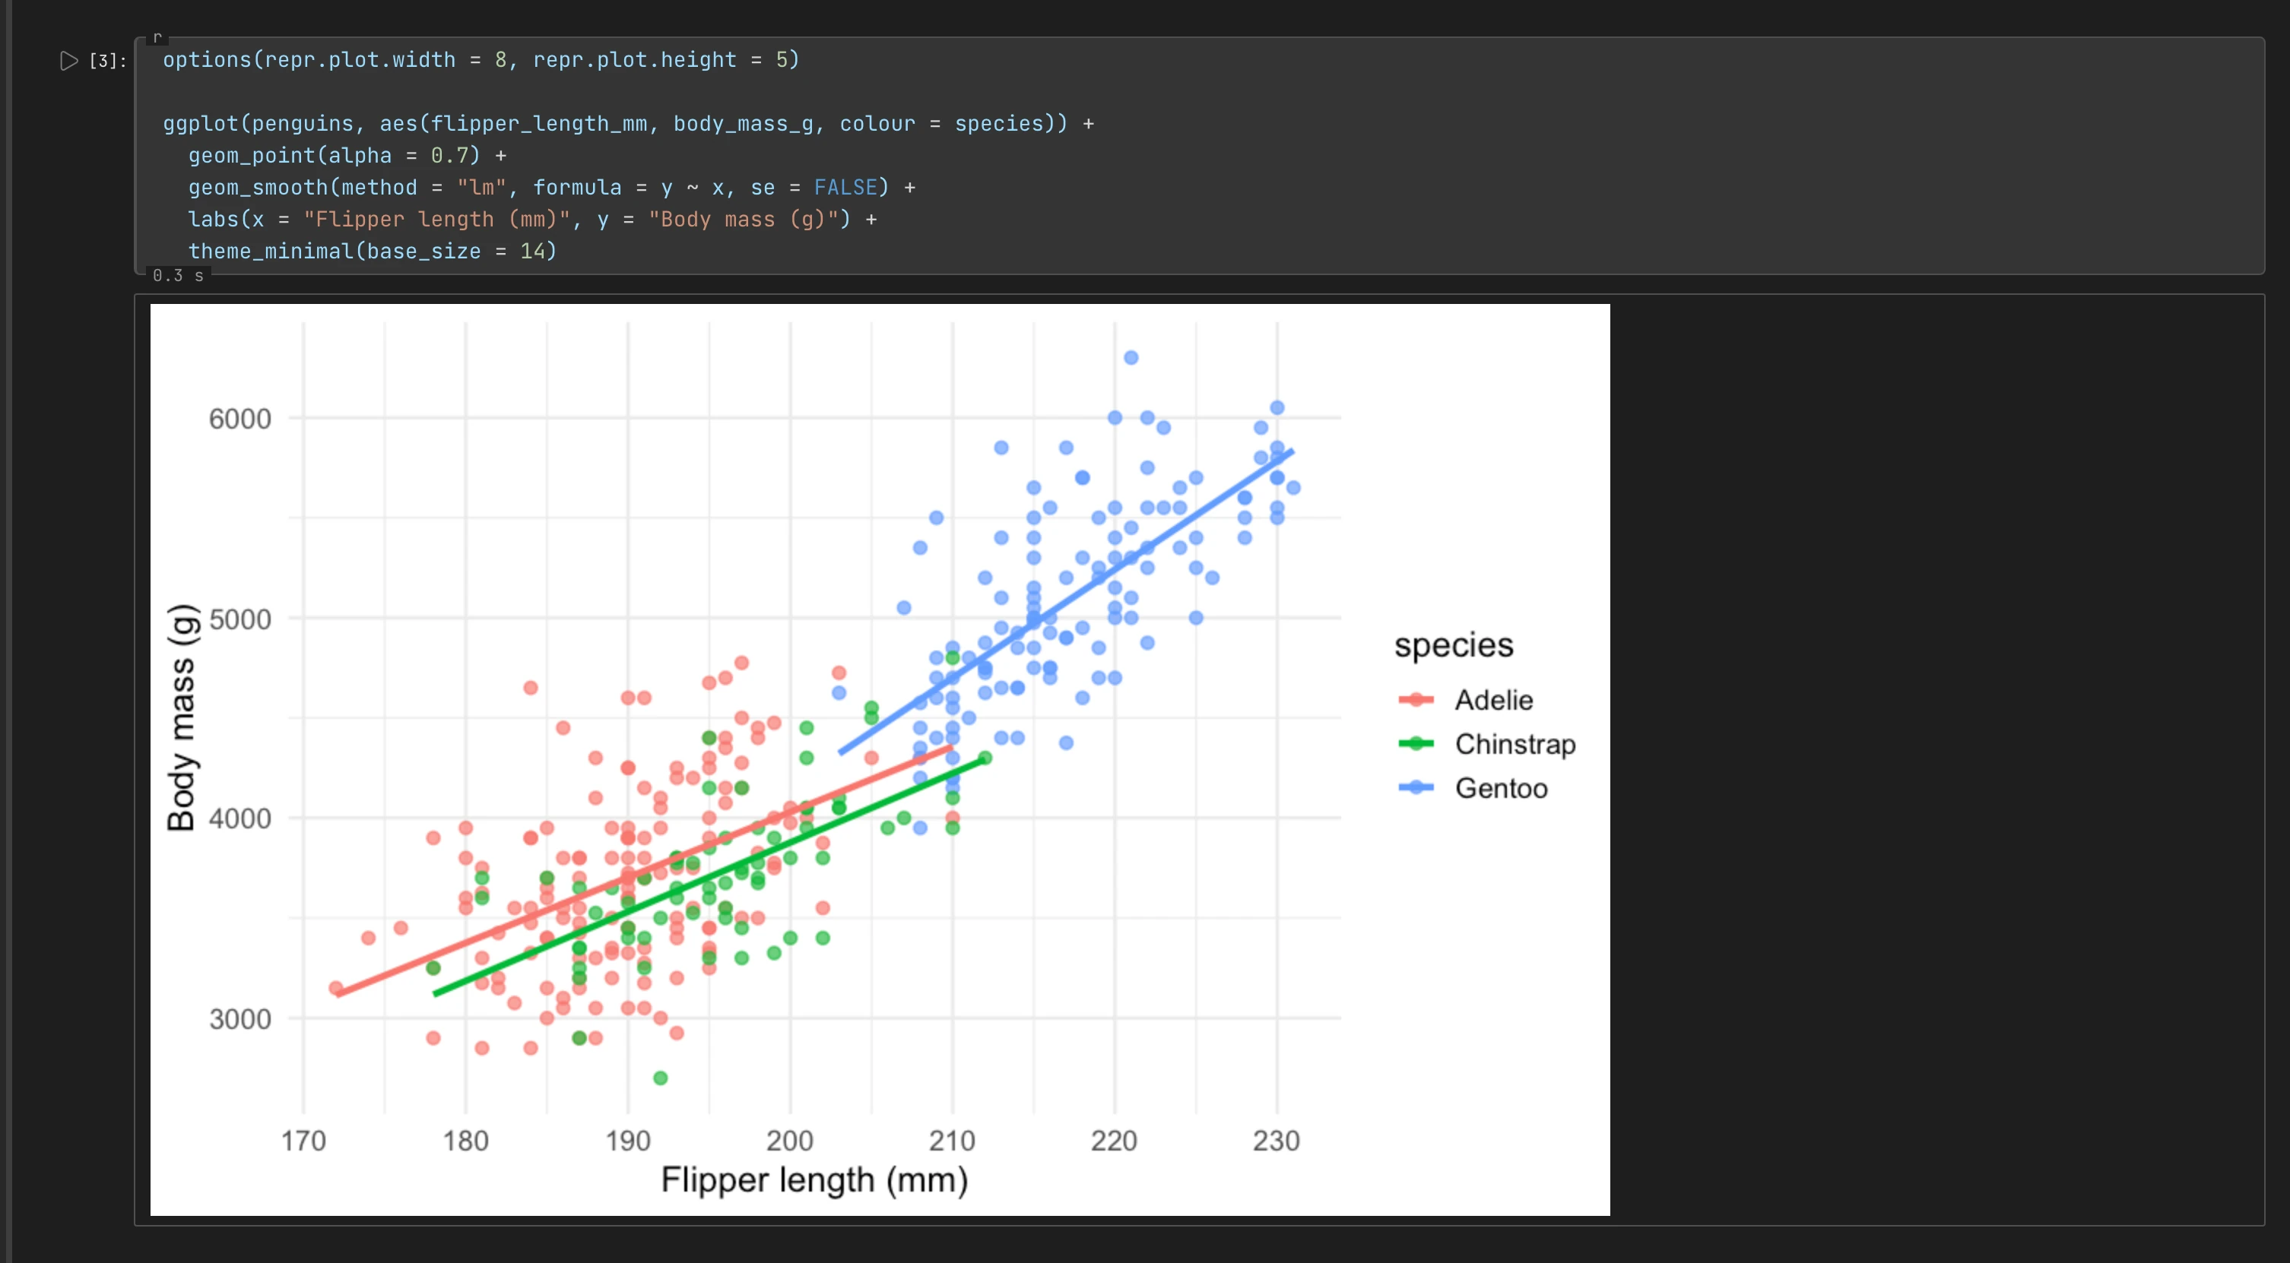Click the Adelie legend label
The width and height of the screenshot is (2290, 1263).
point(1493,701)
